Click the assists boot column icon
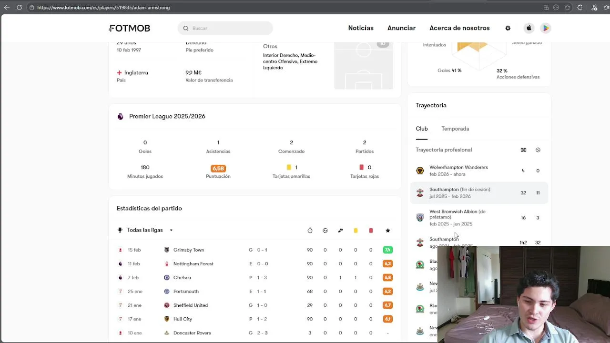610x343 pixels. [340, 231]
